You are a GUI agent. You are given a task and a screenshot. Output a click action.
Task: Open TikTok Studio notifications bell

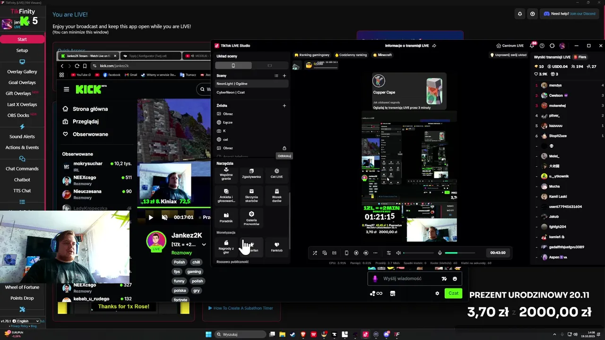tap(532, 46)
